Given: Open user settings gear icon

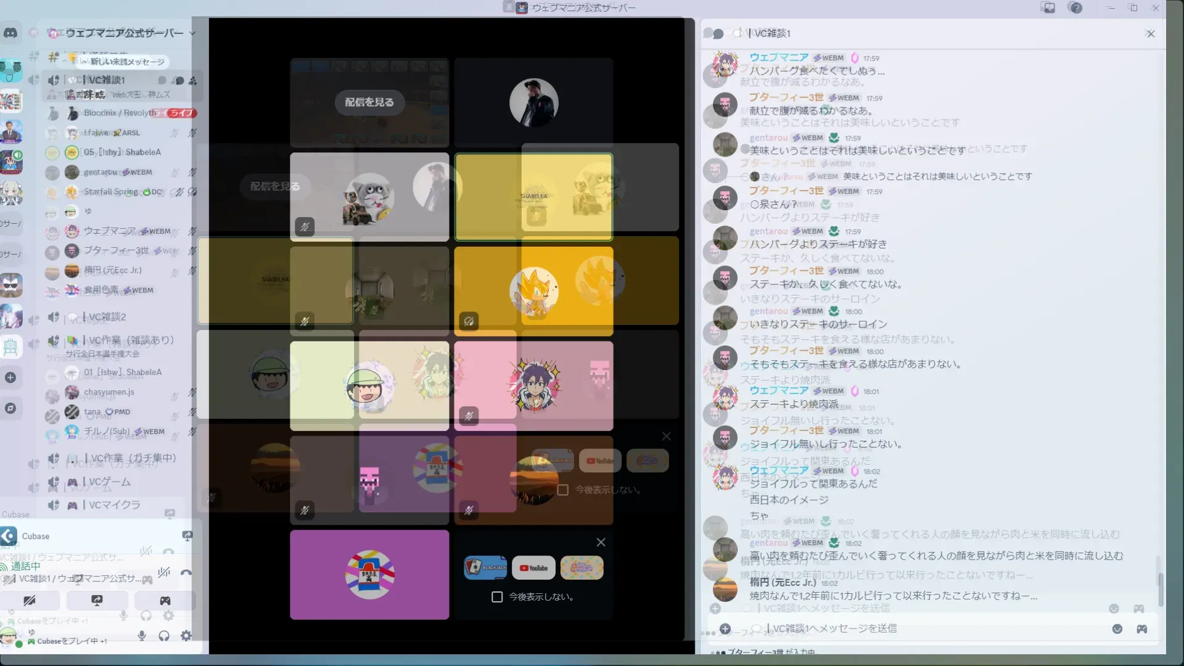Looking at the screenshot, I should (x=186, y=636).
